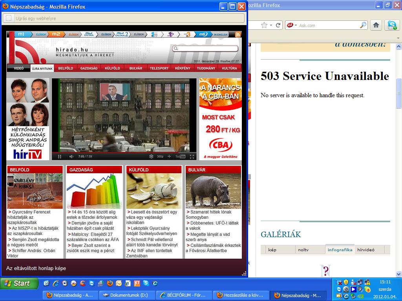Read 'Gyurcsány Ferencet hibáztatják' article
The image size is (402, 301).
(x=29, y=217)
